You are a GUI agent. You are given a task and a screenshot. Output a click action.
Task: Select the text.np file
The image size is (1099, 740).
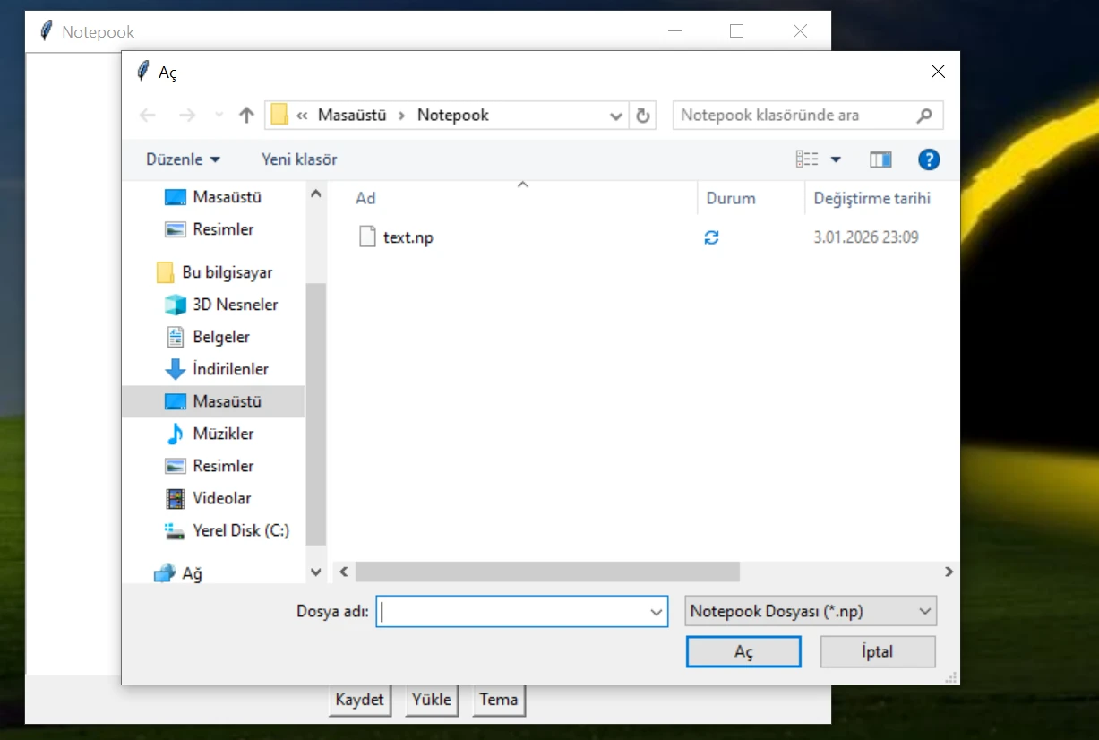point(408,237)
